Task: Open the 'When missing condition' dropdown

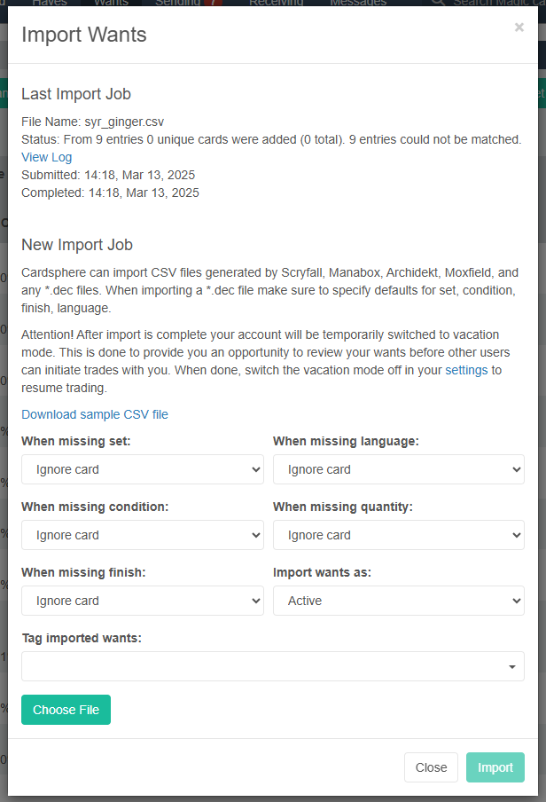Action: pyautogui.click(x=142, y=535)
